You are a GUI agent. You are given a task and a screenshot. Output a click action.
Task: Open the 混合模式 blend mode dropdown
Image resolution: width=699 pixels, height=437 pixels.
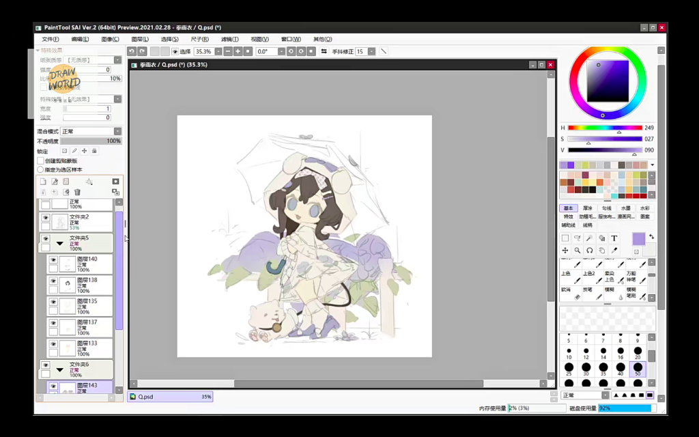117,131
